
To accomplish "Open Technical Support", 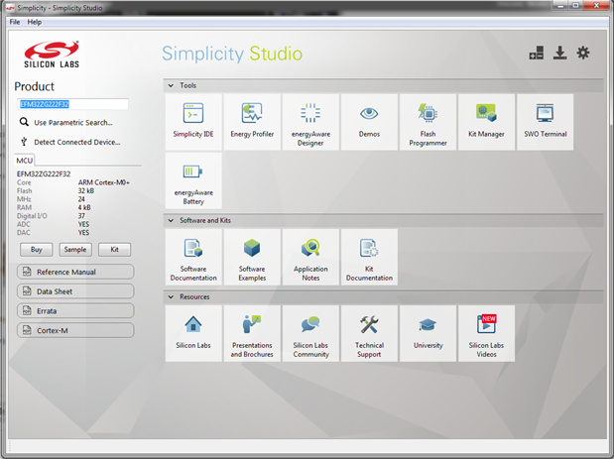I will point(369,333).
